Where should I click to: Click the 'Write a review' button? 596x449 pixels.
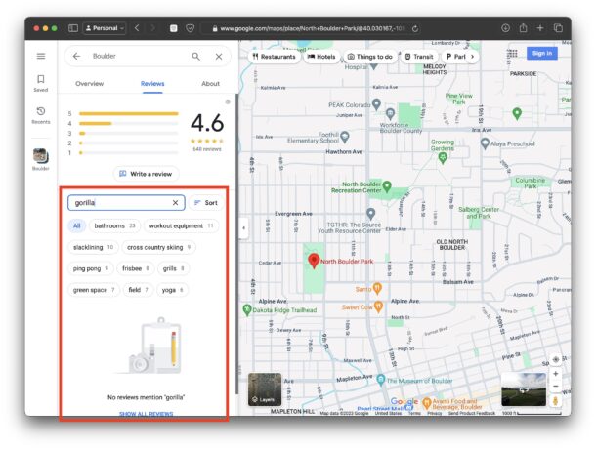146,174
